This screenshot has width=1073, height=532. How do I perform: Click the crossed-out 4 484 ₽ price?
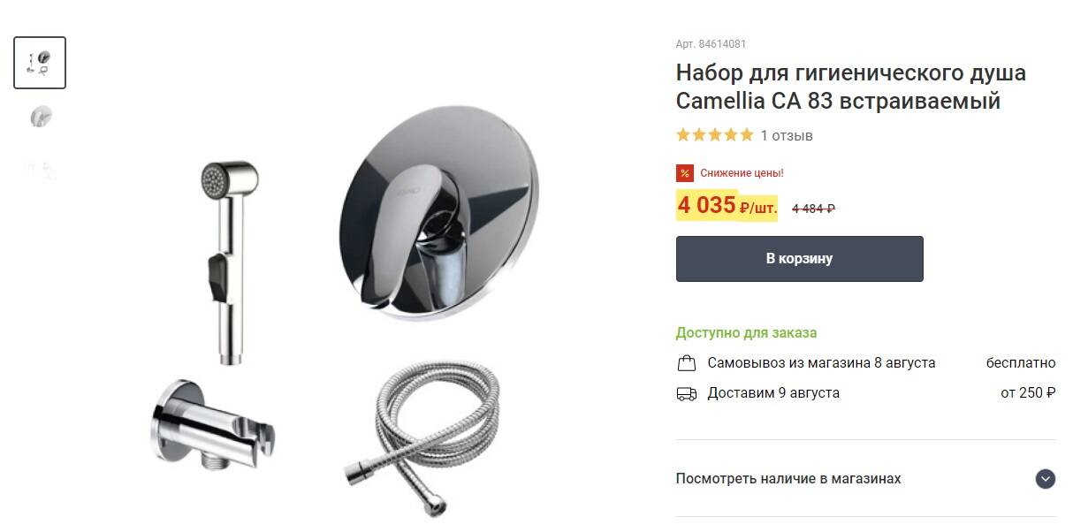(813, 209)
